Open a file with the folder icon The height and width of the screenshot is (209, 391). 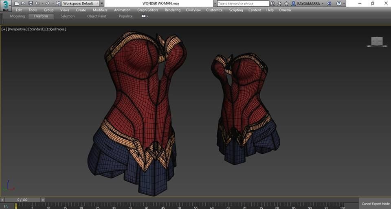pos(24,4)
